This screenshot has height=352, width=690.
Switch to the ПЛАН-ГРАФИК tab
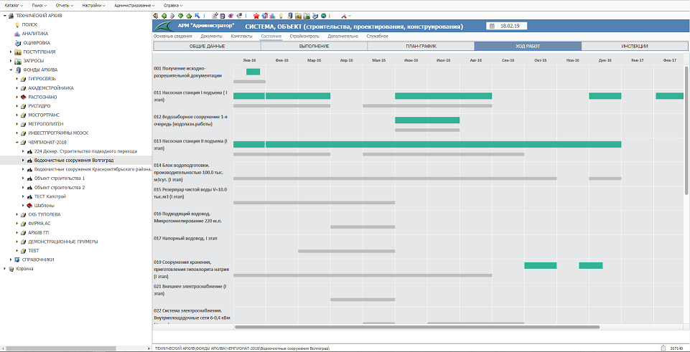421,46
